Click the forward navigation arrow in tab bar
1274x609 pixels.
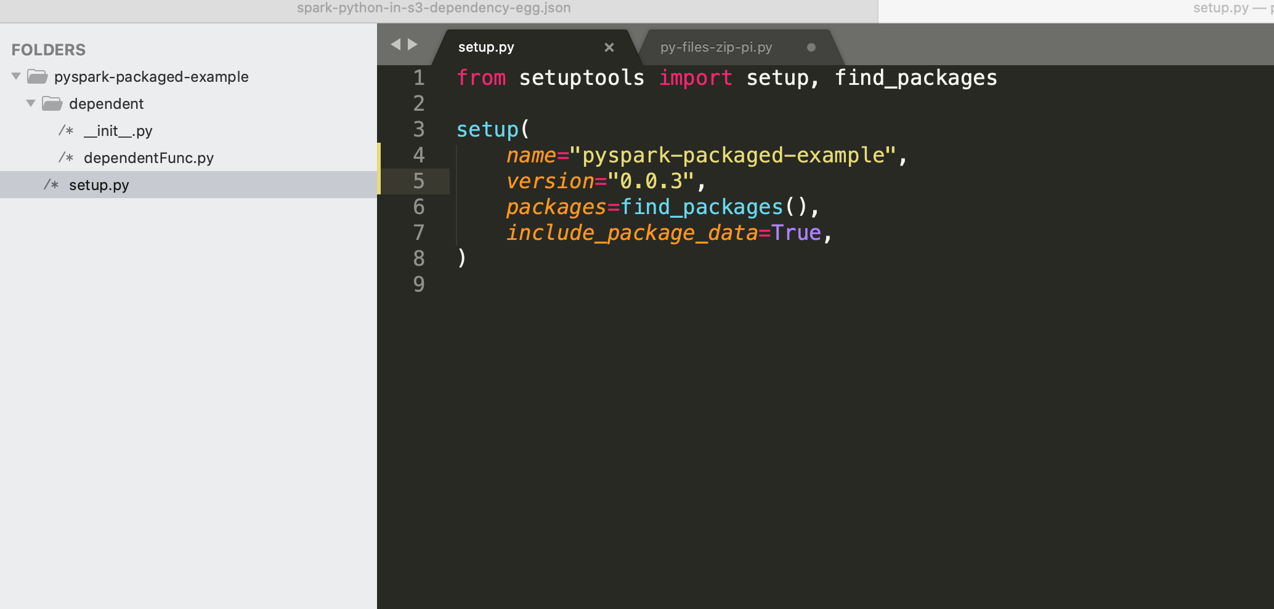click(413, 45)
